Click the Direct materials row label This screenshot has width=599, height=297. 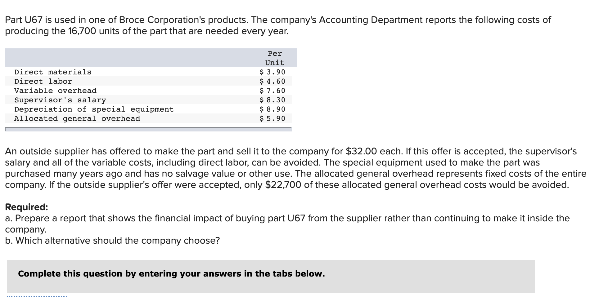pos(53,72)
